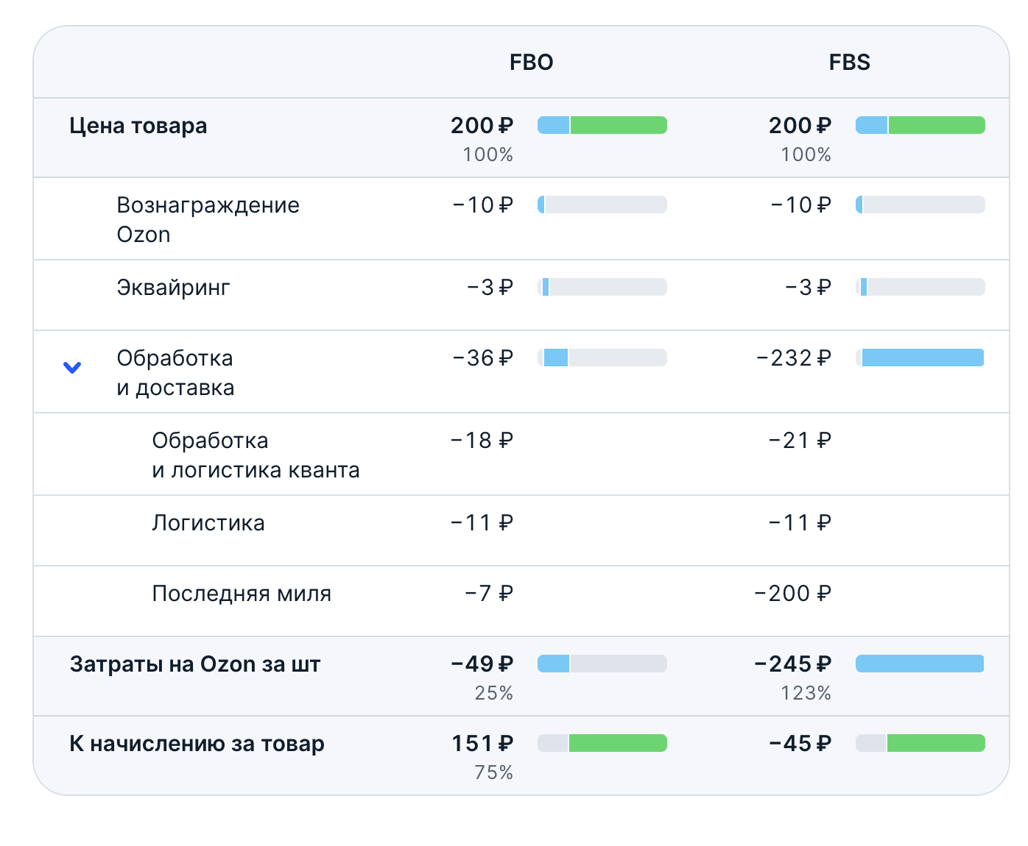Click the 151 ₽ FBO payout value
1028x846 pixels.
[x=482, y=744]
